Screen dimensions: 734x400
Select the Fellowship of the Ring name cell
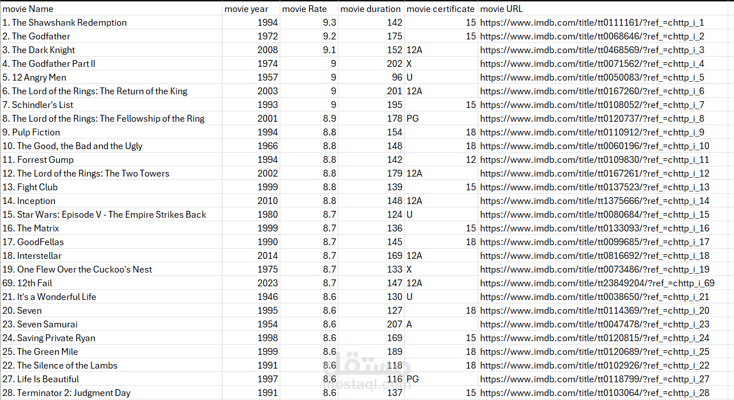click(112, 118)
